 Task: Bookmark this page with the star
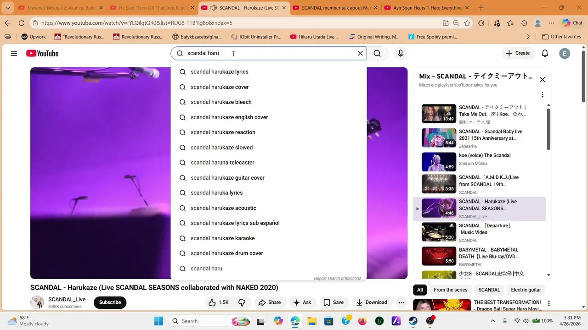tap(467, 23)
